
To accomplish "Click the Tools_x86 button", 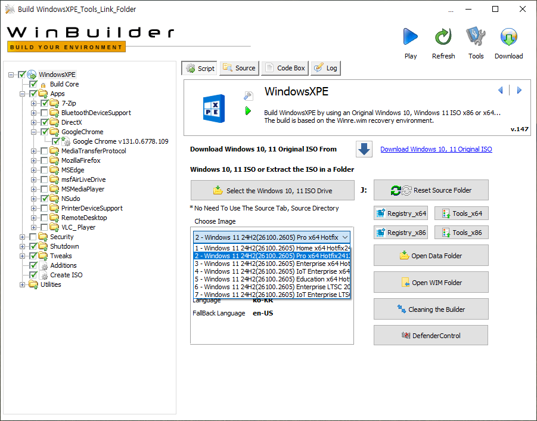I will (461, 233).
